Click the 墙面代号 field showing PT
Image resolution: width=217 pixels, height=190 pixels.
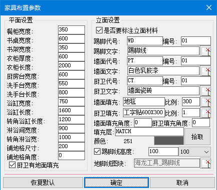click(145, 61)
